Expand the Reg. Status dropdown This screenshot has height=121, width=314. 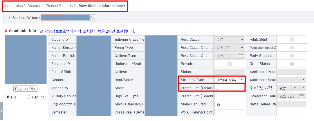242,40
